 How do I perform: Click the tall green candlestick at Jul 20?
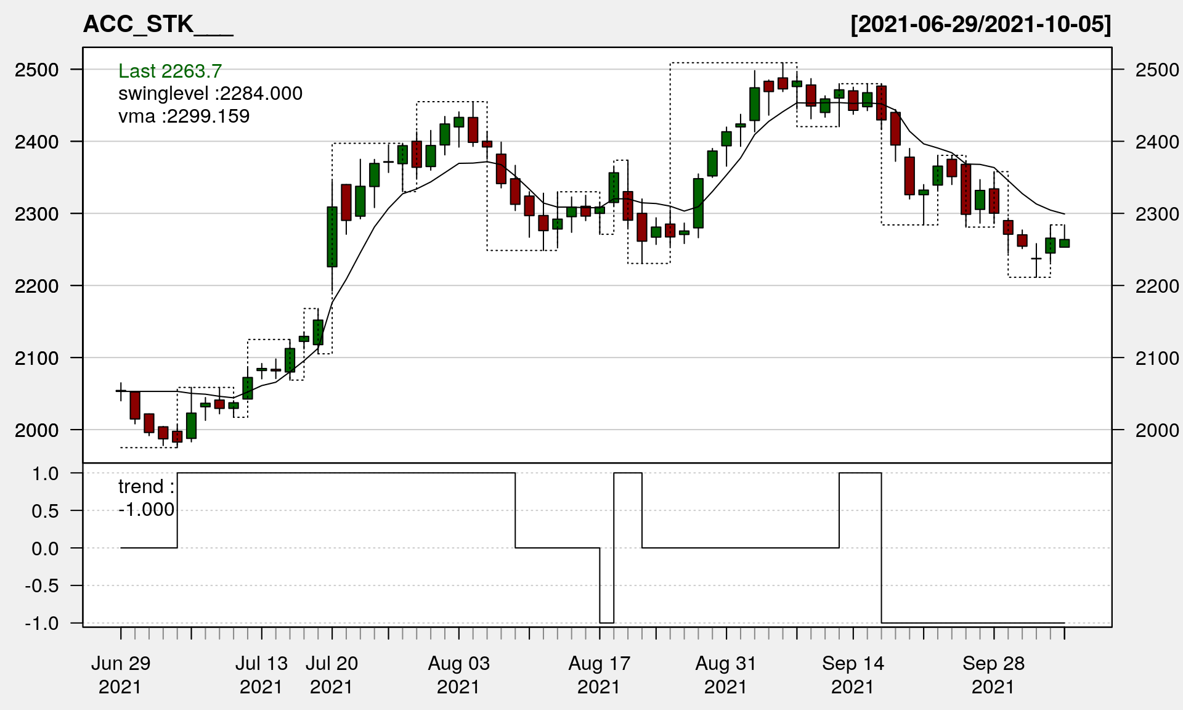tap(332, 237)
